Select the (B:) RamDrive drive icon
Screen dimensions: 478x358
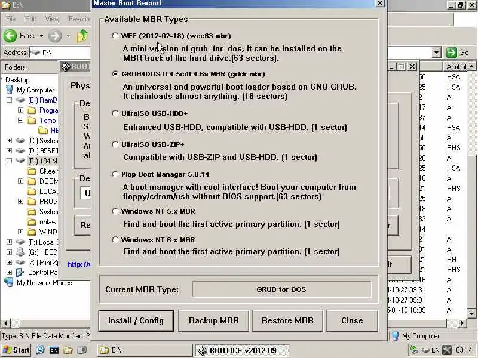tap(20, 100)
